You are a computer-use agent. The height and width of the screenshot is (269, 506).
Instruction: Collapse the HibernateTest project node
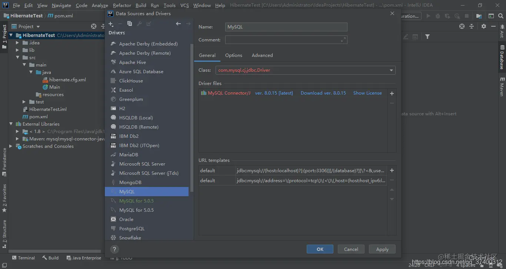coord(11,35)
